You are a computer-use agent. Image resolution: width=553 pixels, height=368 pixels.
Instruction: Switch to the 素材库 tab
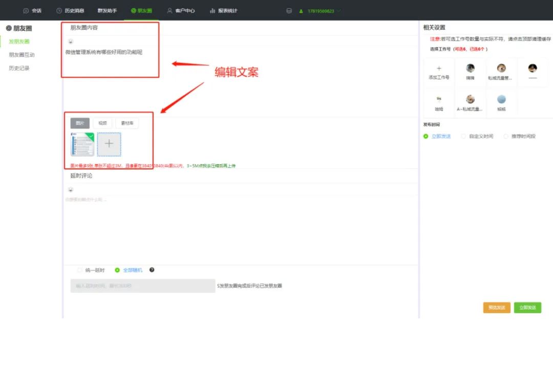(127, 123)
